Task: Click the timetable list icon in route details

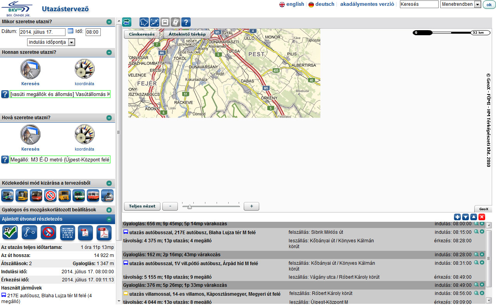Action: pyautogui.click(x=67, y=233)
